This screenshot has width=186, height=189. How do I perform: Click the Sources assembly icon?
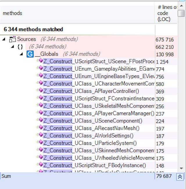(12, 39)
